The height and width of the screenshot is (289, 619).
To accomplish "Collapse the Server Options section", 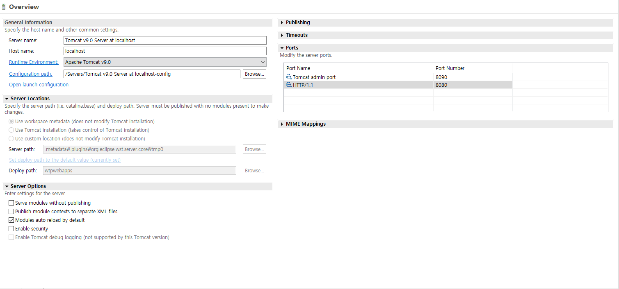I will pos(7,186).
